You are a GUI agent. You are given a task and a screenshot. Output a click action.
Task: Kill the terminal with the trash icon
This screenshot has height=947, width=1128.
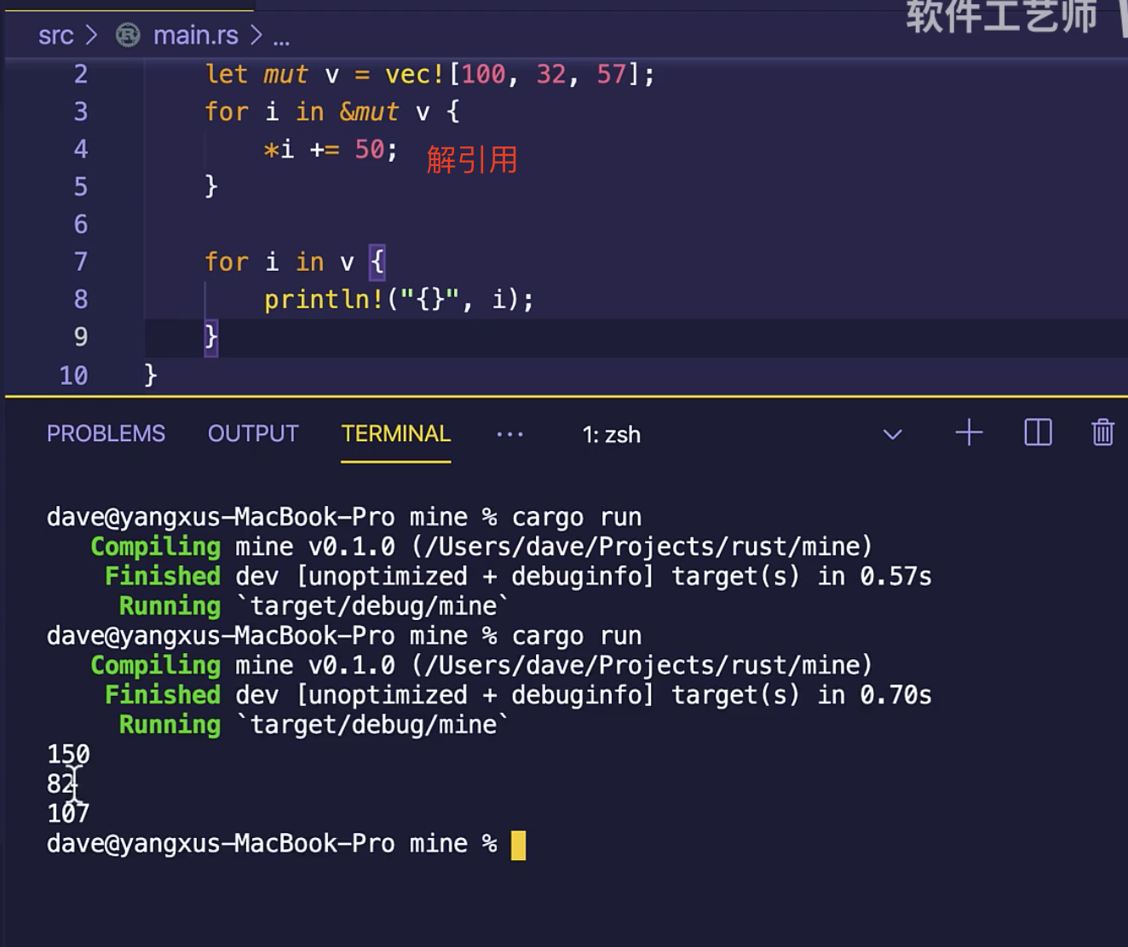(x=1102, y=433)
